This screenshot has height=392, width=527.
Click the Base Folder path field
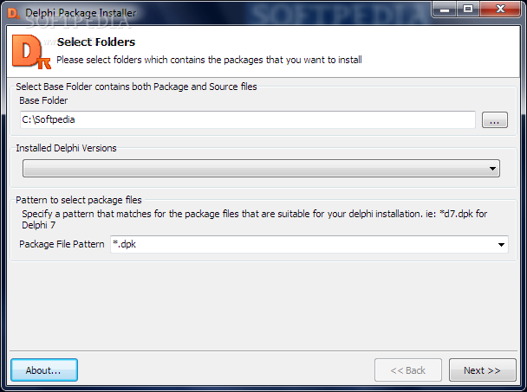coord(247,120)
